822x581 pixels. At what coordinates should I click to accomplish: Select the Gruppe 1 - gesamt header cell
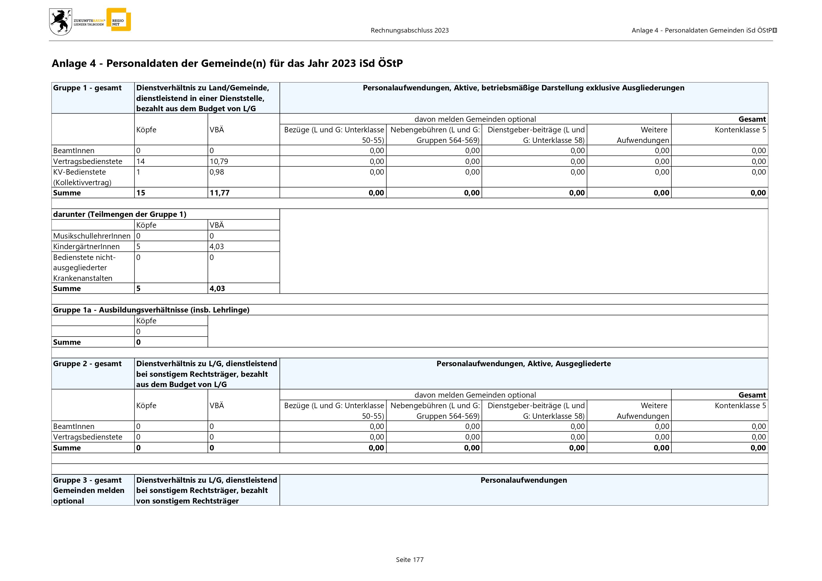click(87, 88)
